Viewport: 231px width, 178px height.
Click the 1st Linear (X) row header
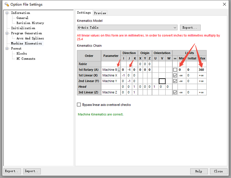(89, 75)
